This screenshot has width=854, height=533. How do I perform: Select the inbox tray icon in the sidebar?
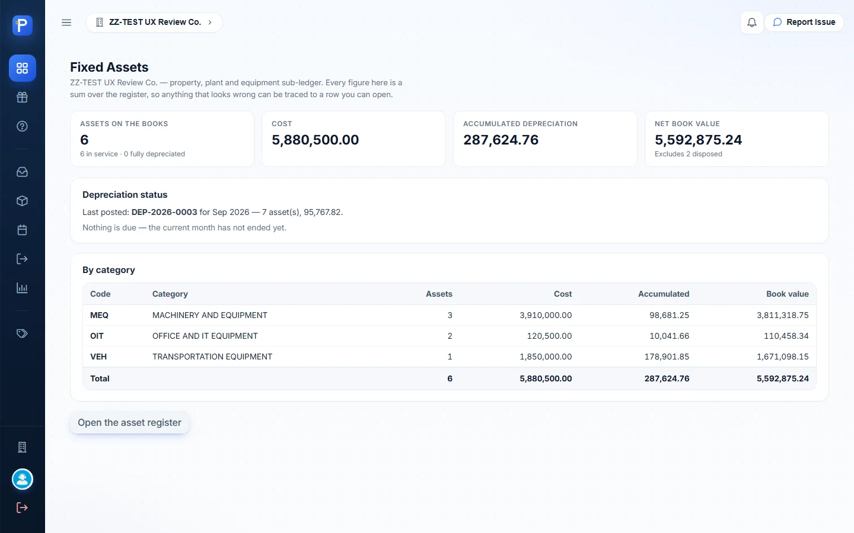pos(23,172)
